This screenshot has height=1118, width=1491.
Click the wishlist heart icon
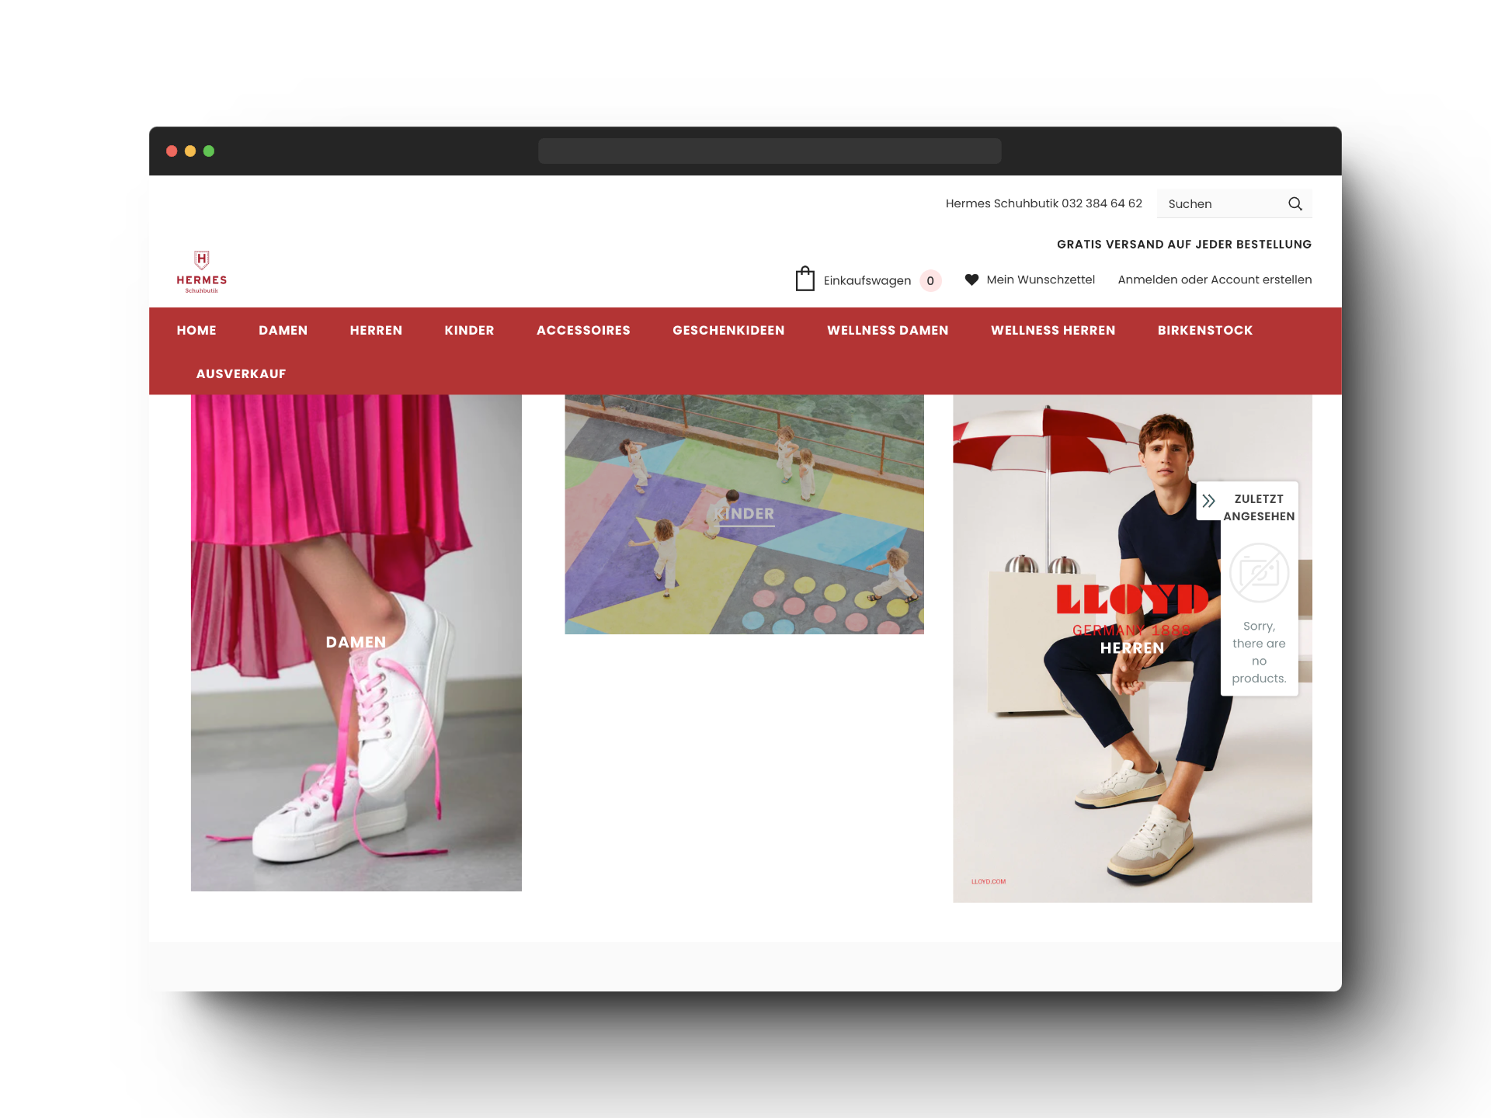(971, 279)
